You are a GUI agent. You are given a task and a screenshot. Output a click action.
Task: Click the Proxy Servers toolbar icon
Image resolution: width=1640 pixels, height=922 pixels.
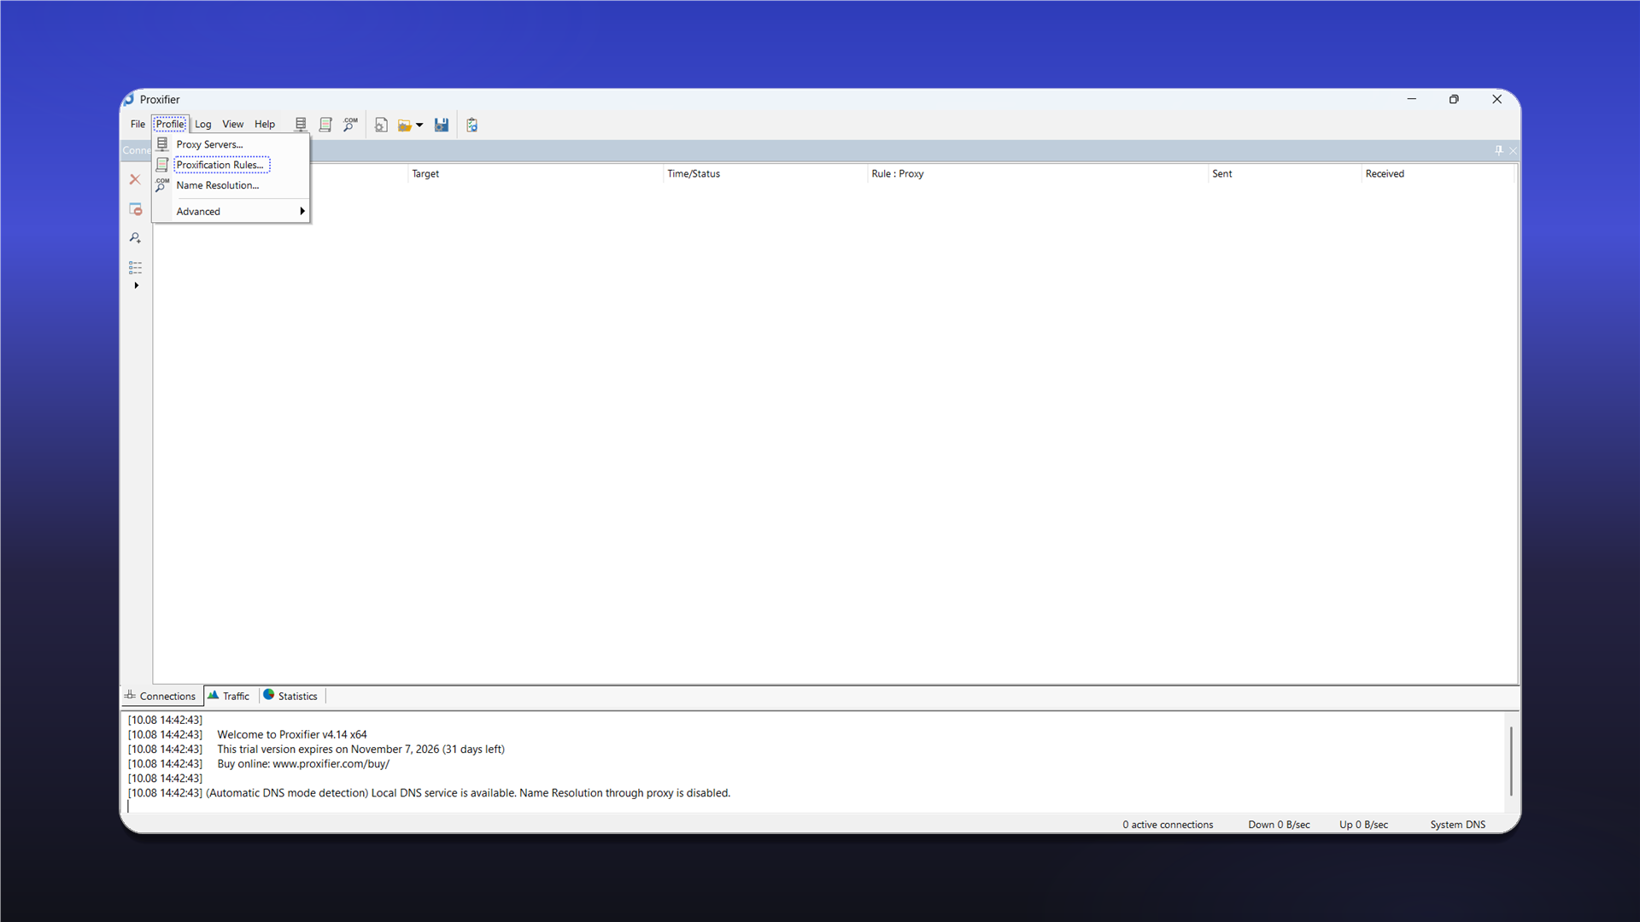[301, 125]
